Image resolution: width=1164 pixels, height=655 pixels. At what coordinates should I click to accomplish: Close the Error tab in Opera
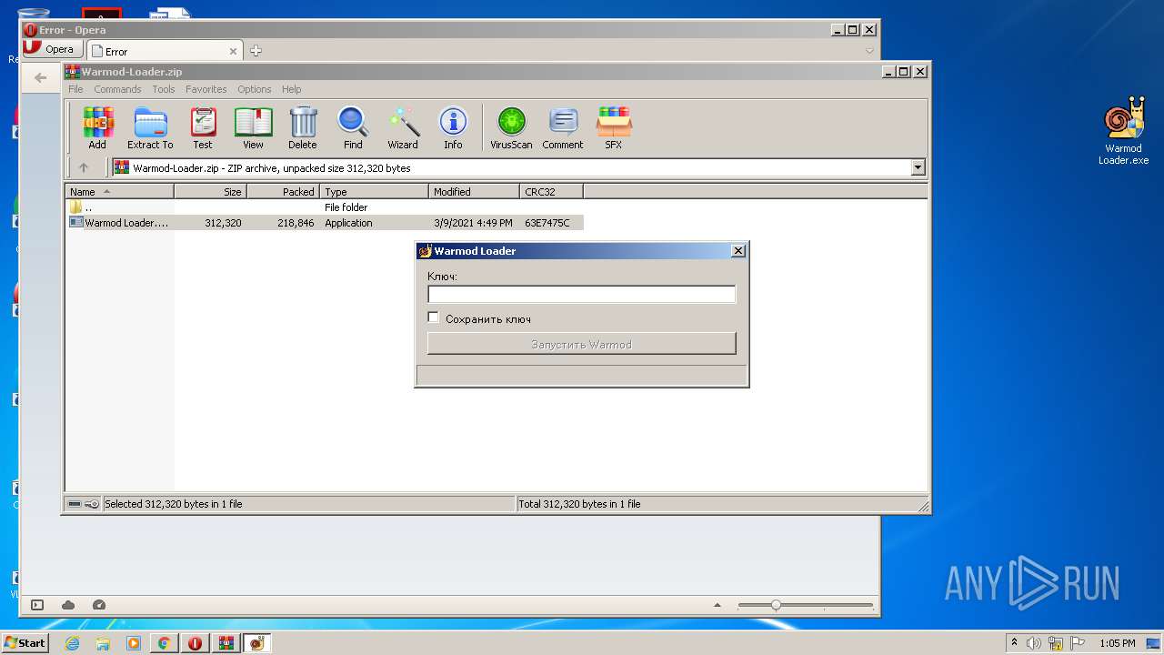[x=233, y=51]
